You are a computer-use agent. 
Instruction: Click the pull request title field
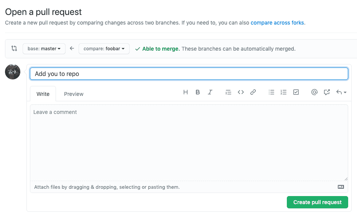coord(189,74)
